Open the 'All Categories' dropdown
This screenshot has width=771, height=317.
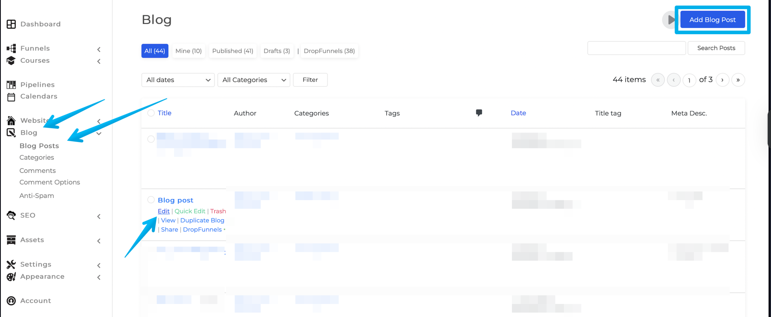click(254, 80)
